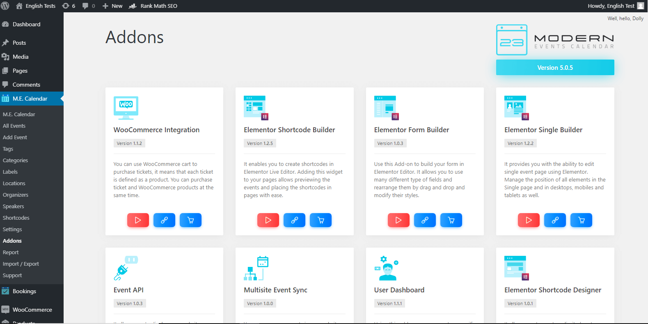Open the New content menu
Screen dimensions: 648x324
click(x=112, y=6)
